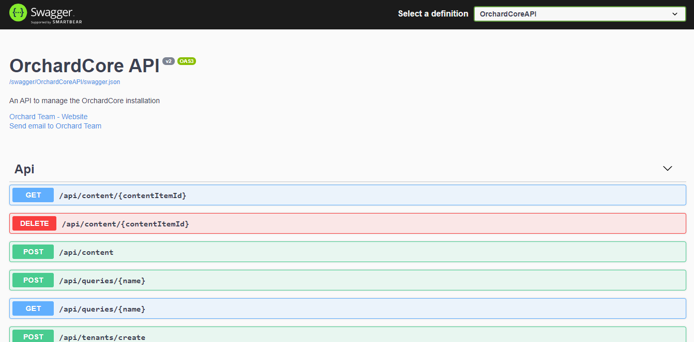
Task: Click the Swagger logo icon
Action: tap(18, 12)
